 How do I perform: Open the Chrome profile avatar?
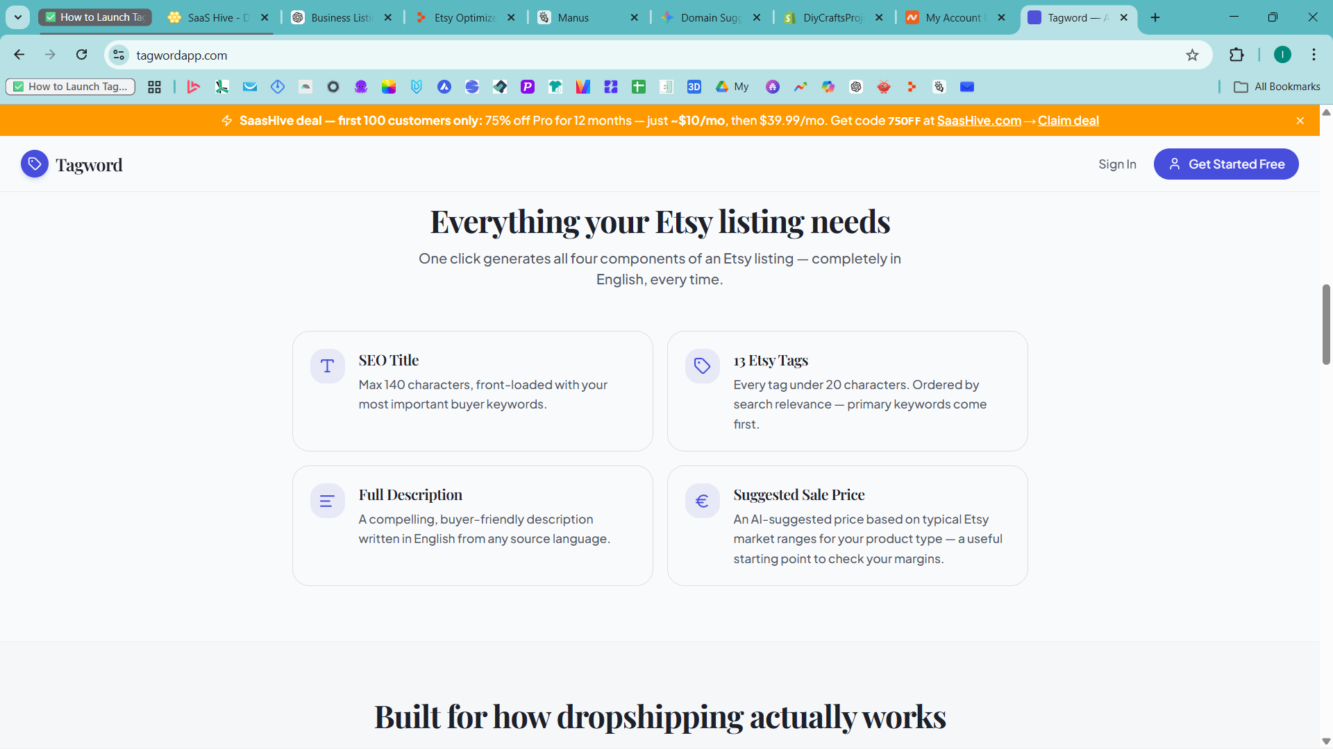[1282, 55]
